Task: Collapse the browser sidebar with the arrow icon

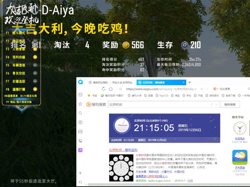Action: (80, 182)
